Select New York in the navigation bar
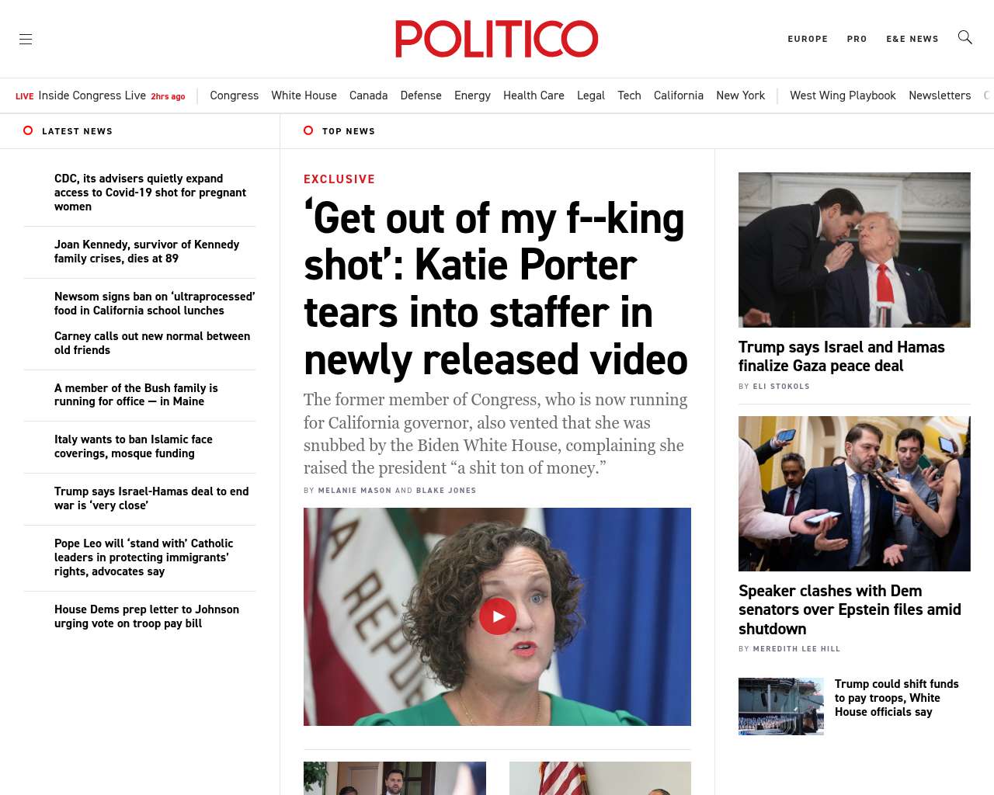The width and height of the screenshot is (994, 795). [x=740, y=95]
